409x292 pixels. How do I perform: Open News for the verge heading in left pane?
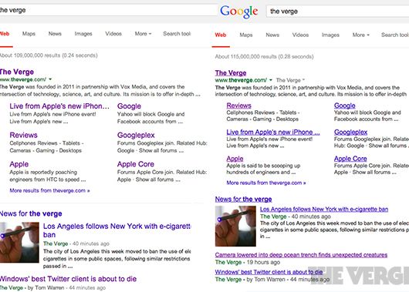[31, 213]
